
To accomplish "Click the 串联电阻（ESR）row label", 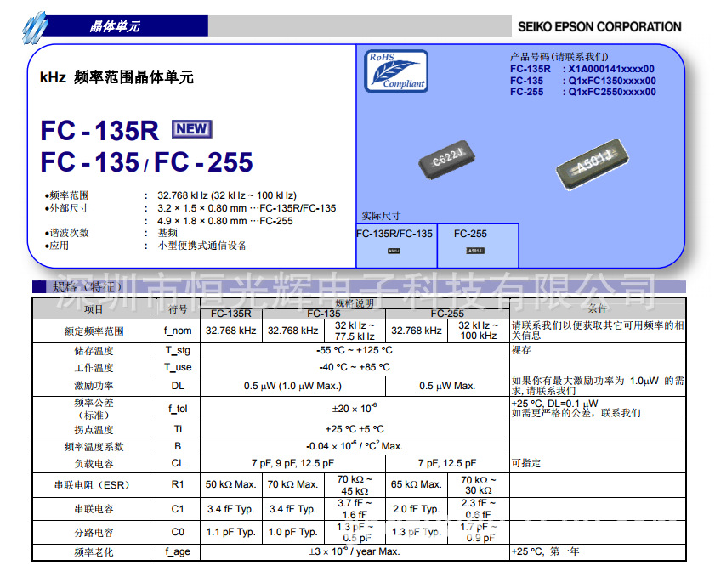I will (94, 485).
